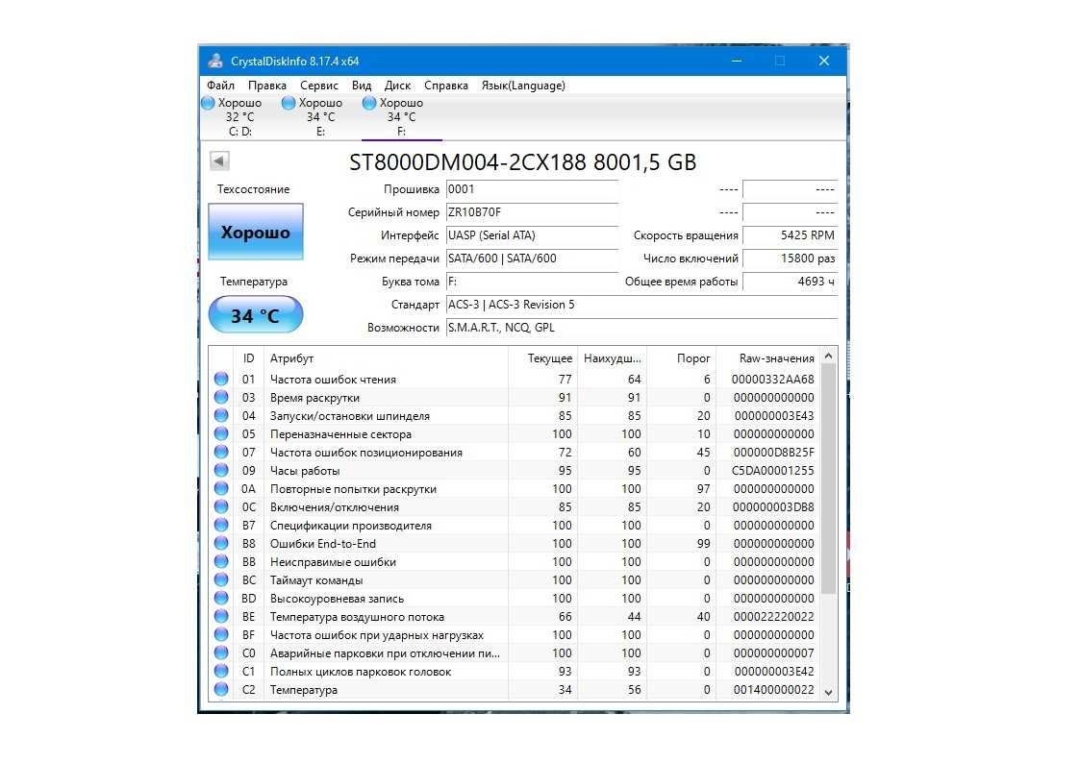The width and height of the screenshot is (1080, 763).
Task: Click status orb for attribute B7 row
Action: pos(221,525)
